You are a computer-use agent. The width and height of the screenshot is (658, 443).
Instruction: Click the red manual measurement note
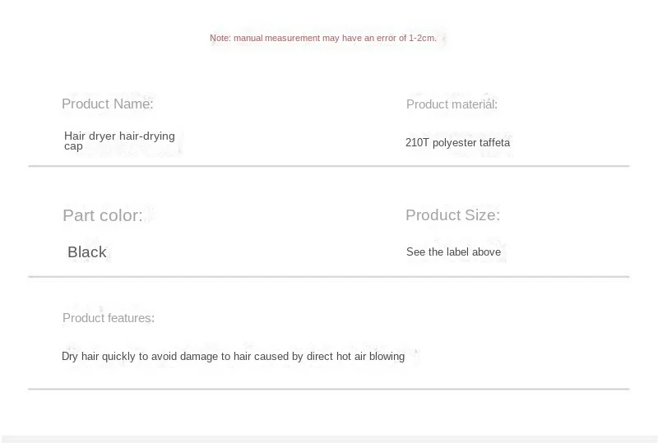point(322,38)
